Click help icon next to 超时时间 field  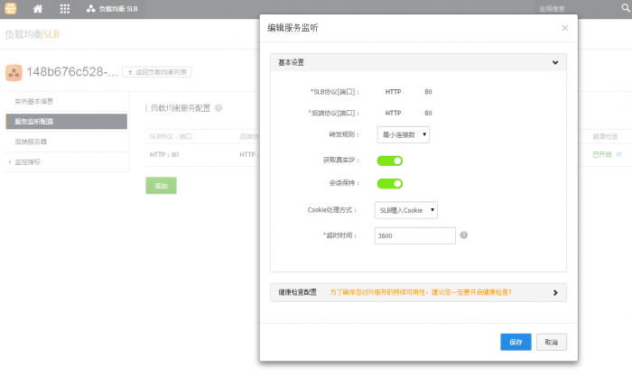pos(463,235)
